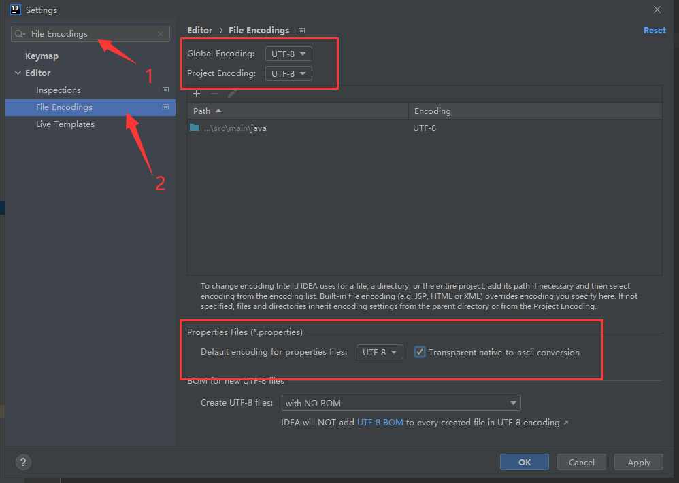The image size is (679, 483).
Task: Open the UTF-8 BOM link
Action: (380, 423)
